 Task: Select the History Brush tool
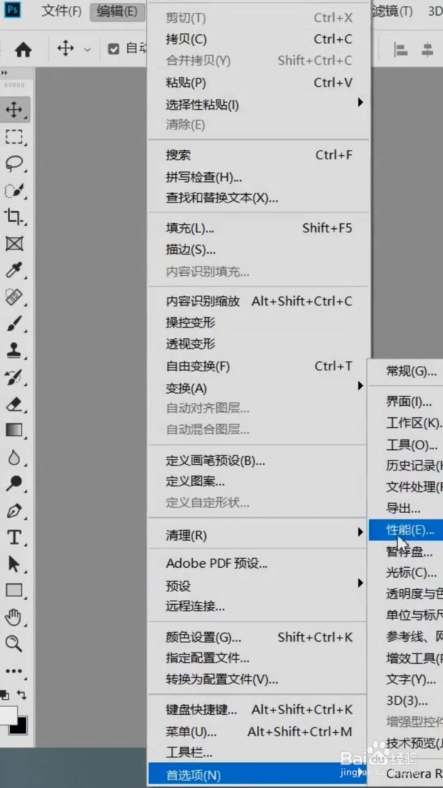14,376
